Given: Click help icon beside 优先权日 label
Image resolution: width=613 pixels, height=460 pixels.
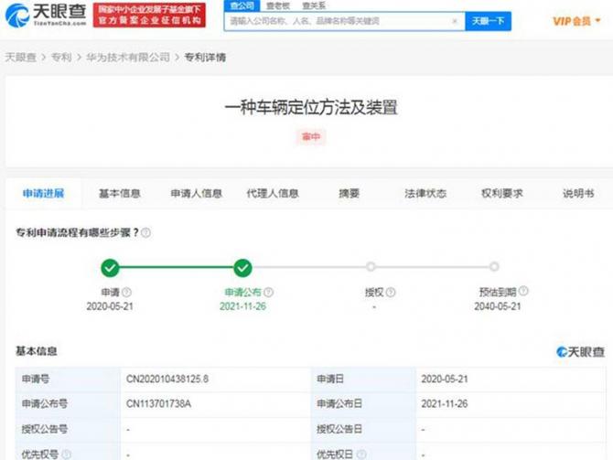Looking at the screenshot, I should coord(362,454).
